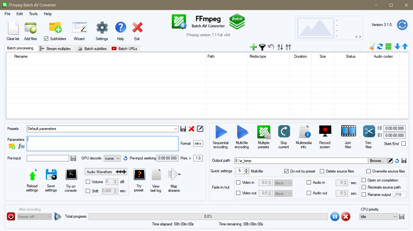Open Join files tool
Image resolution: width=413 pixels, height=231 pixels.
click(348, 131)
